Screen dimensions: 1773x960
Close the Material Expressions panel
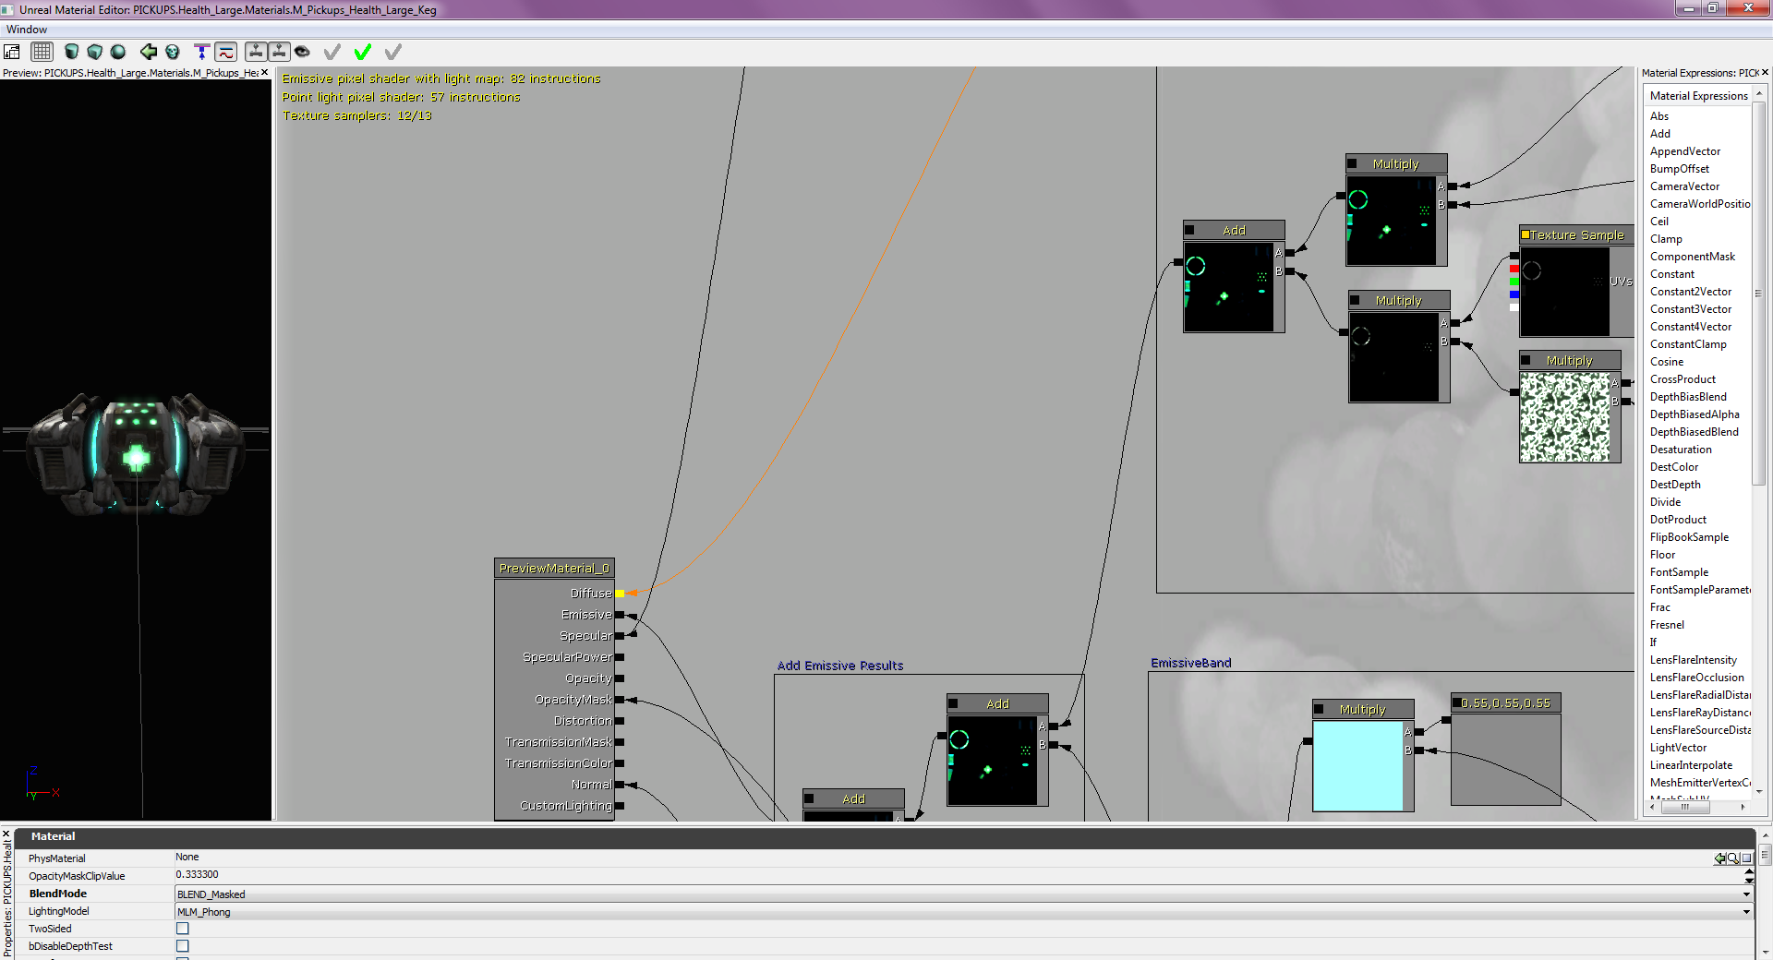coord(1765,73)
